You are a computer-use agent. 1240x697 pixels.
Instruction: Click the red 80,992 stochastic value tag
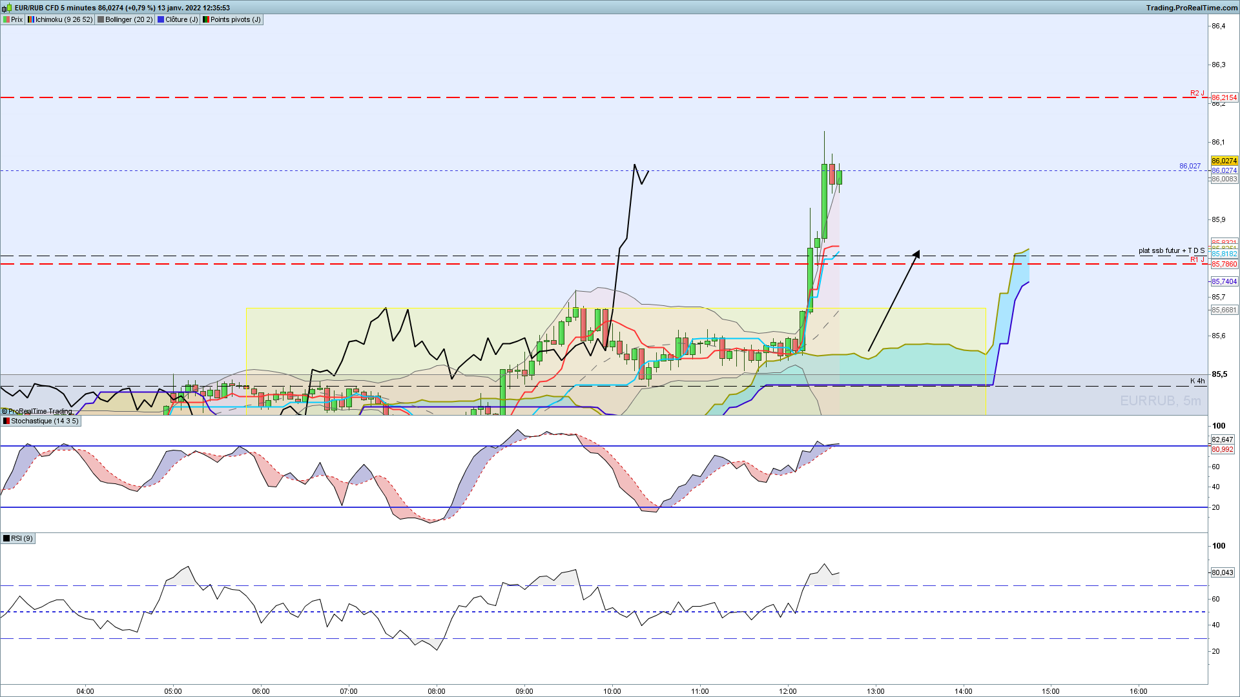1223,449
